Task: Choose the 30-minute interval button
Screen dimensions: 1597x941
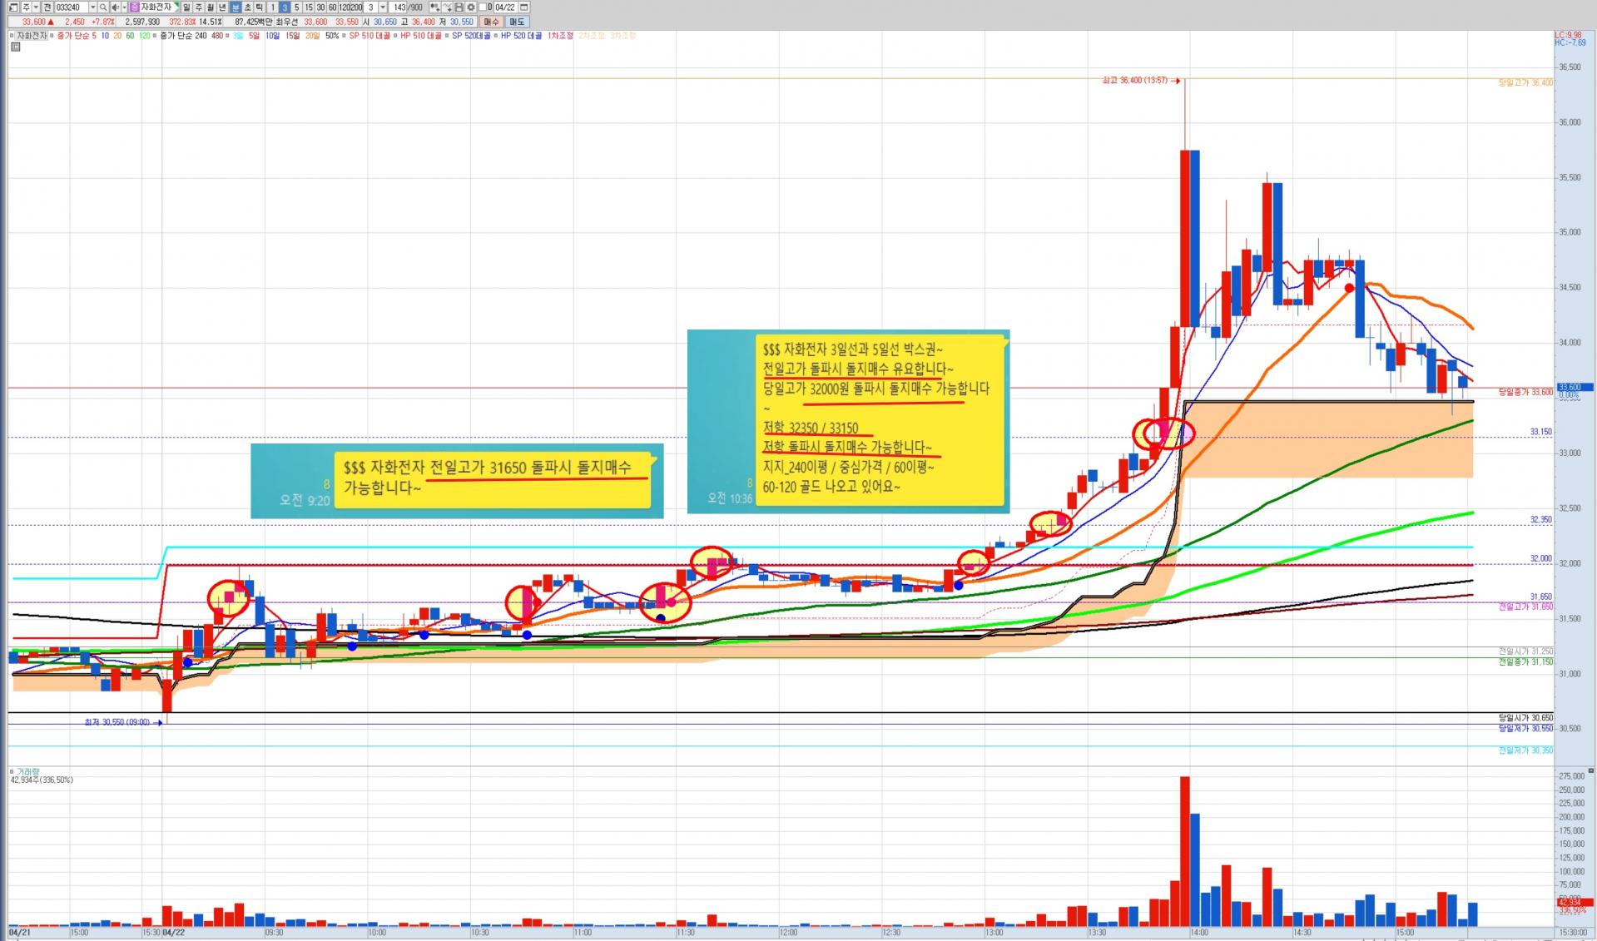Action: tap(320, 7)
